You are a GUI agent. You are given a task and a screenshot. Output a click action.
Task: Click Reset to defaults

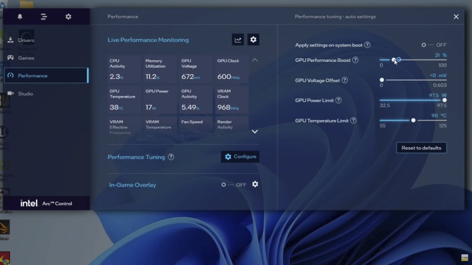[421, 148]
